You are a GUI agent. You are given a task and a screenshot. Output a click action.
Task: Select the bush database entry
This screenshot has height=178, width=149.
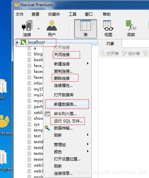pos(38,60)
